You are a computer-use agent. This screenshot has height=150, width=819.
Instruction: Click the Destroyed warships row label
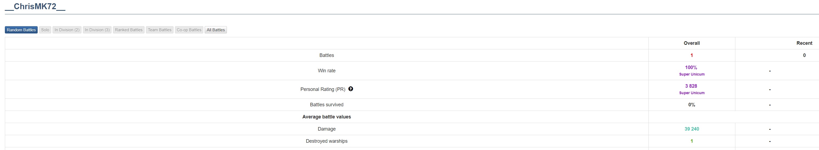(x=327, y=141)
